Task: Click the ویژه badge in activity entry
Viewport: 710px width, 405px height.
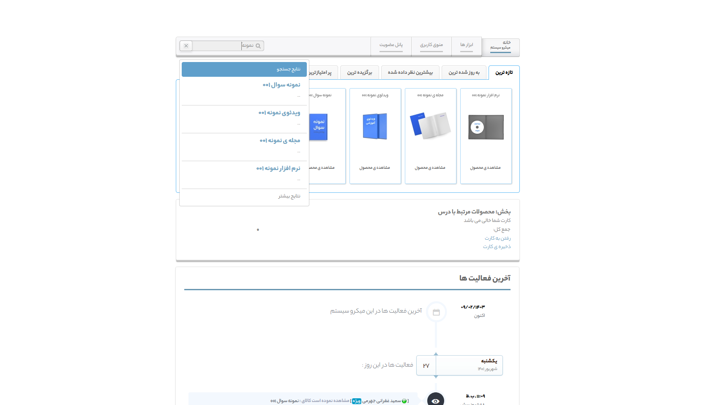Action: pos(357,401)
